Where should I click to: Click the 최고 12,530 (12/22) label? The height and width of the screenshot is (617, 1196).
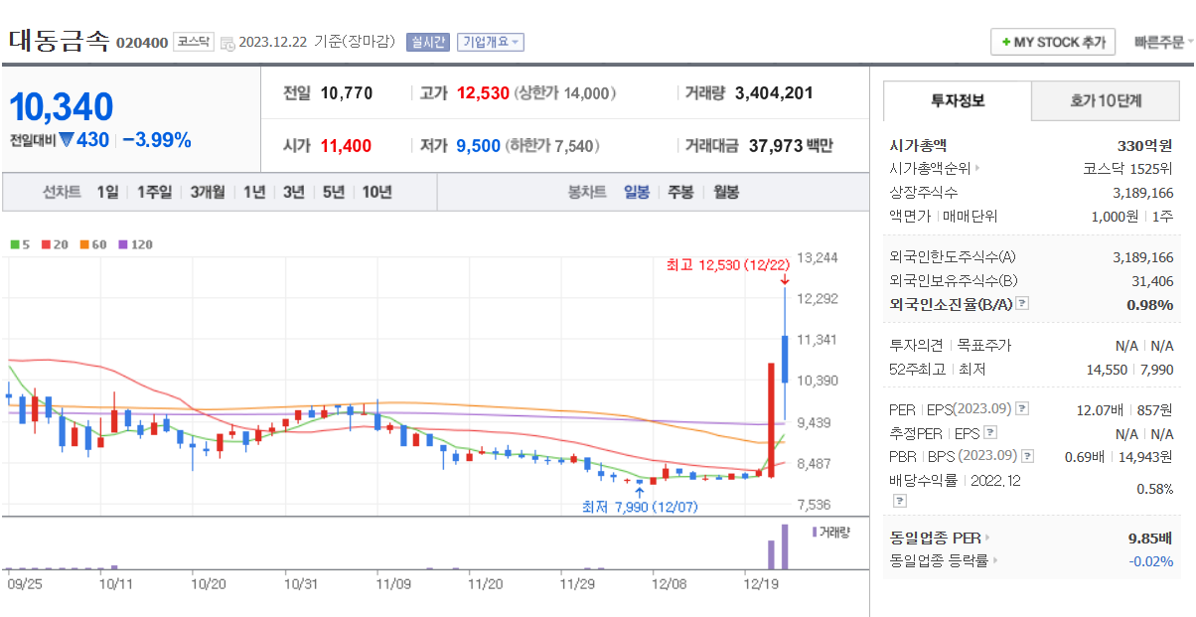(x=728, y=265)
